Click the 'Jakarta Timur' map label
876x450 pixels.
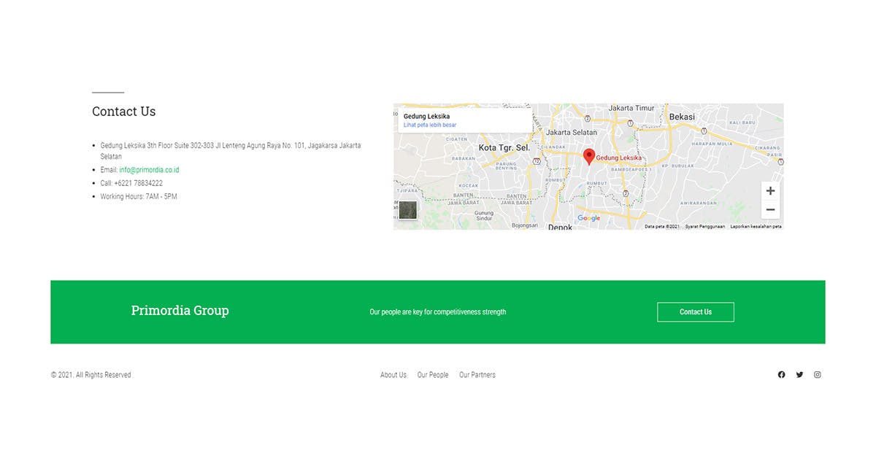coord(632,108)
